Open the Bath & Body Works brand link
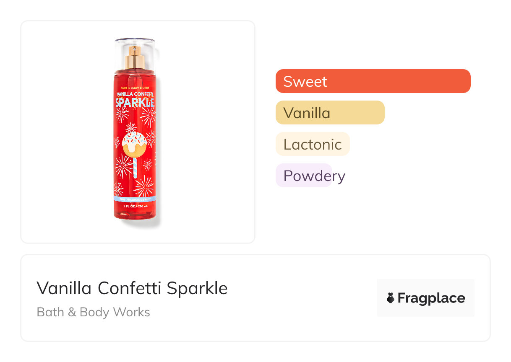 pyautogui.click(x=93, y=312)
